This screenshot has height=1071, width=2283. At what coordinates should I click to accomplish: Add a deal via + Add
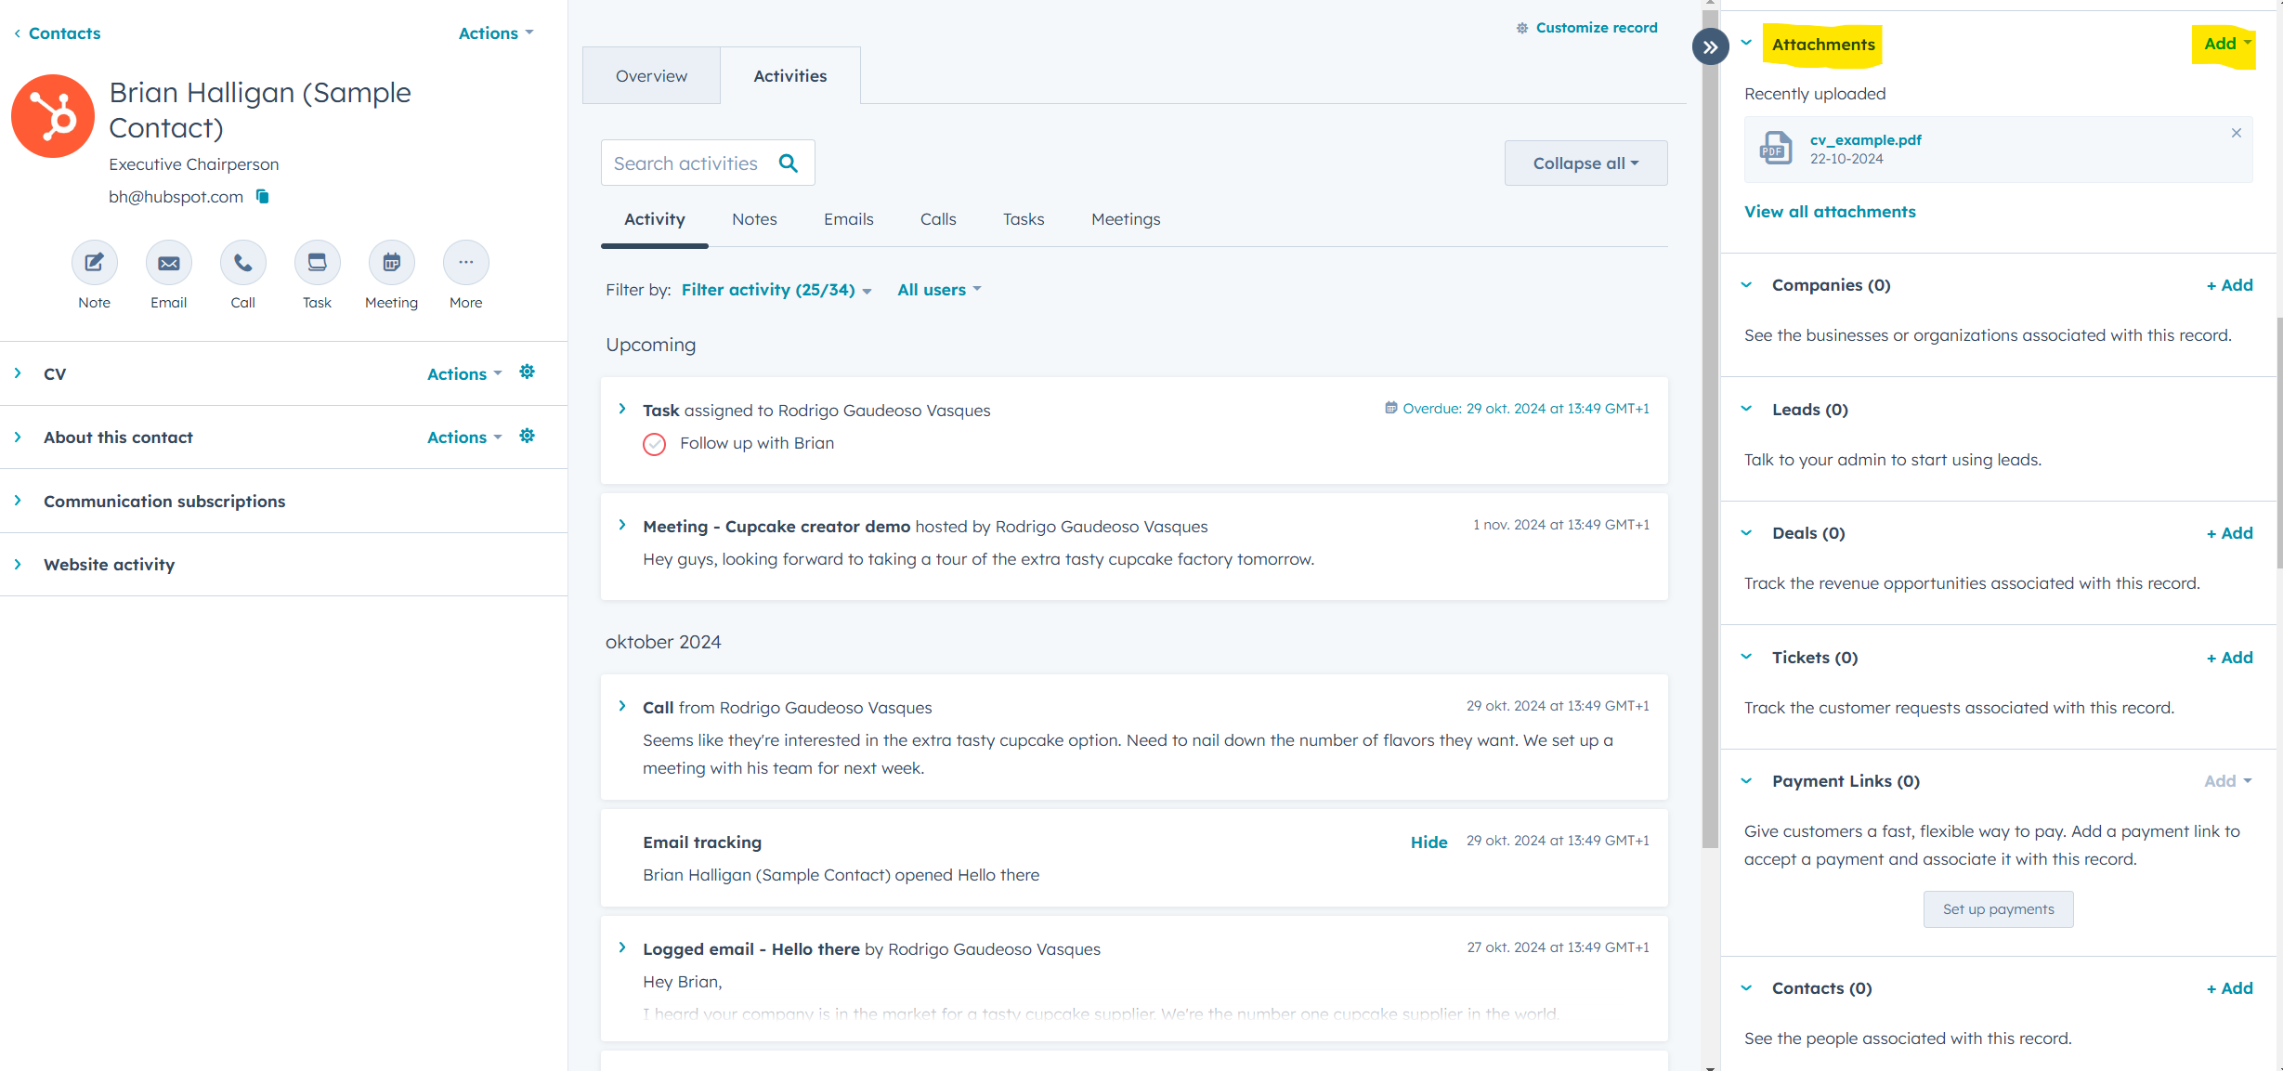2229,533
